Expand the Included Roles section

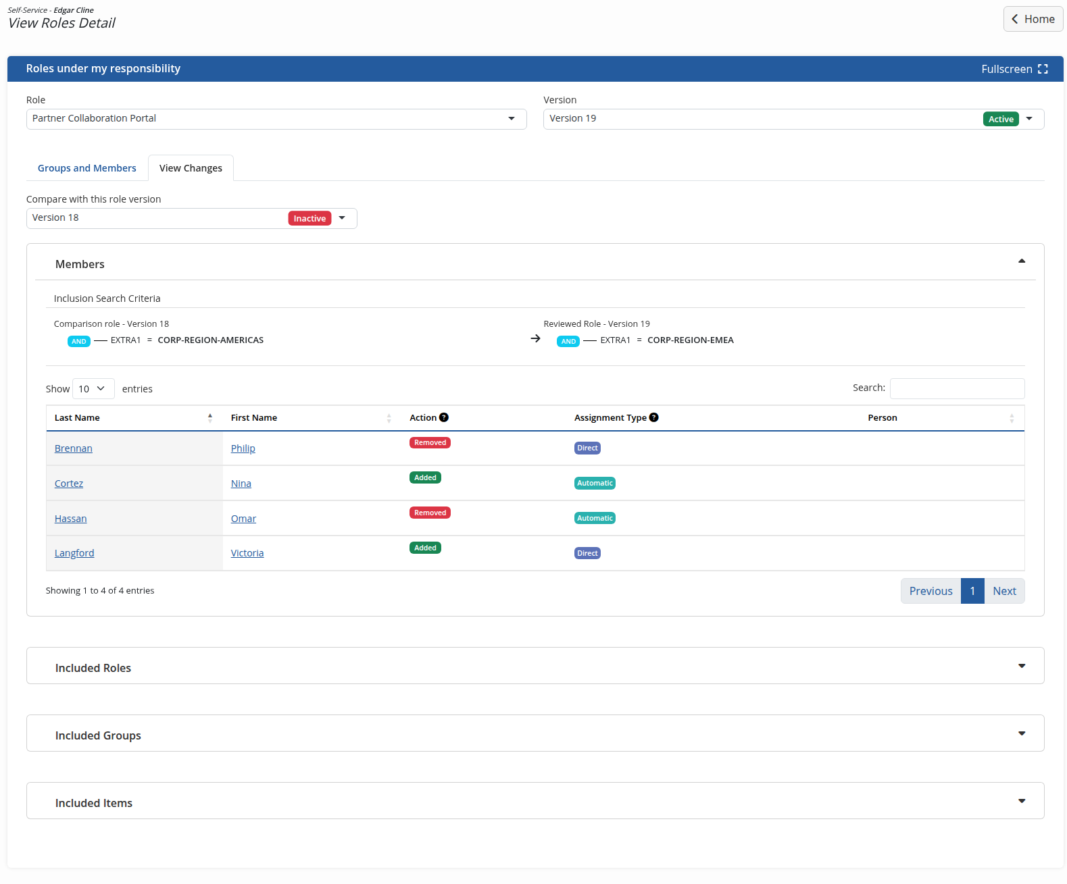pyautogui.click(x=1022, y=666)
